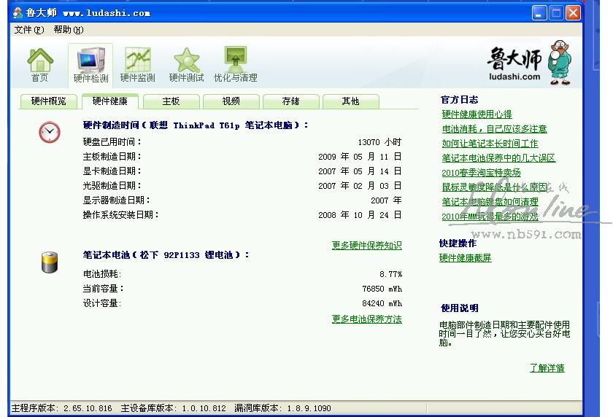Open the 硬件健康使用心得 article link
Viewport: 613px width, 417px height.
tap(477, 114)
